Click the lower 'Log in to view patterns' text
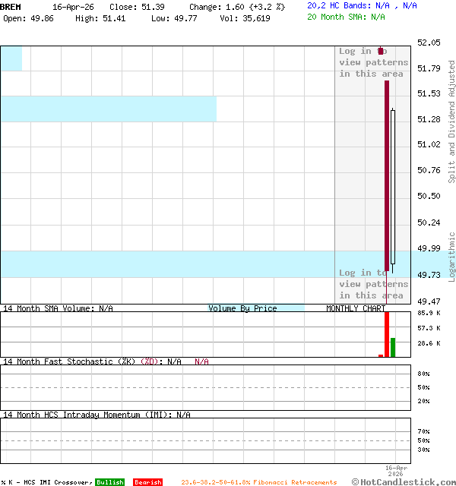Image resolution: width=456 pixels, height=486 pixels. (x=372, y=284)
